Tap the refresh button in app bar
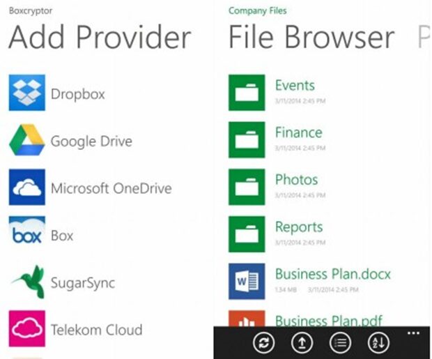Image resolution: width=432 pixels, height=359 pixels. pyautogui.click(x=263, y=343)
